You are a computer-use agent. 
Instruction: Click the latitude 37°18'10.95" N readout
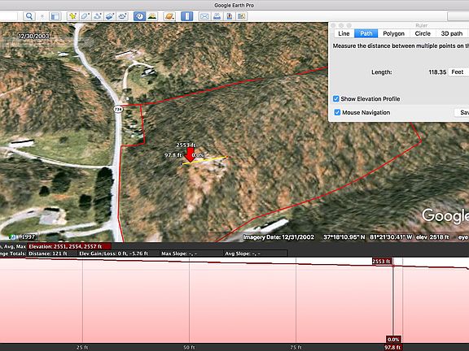click(344, 237)
